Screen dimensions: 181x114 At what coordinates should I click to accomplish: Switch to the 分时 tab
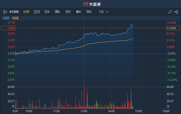(x=26, y=12)
